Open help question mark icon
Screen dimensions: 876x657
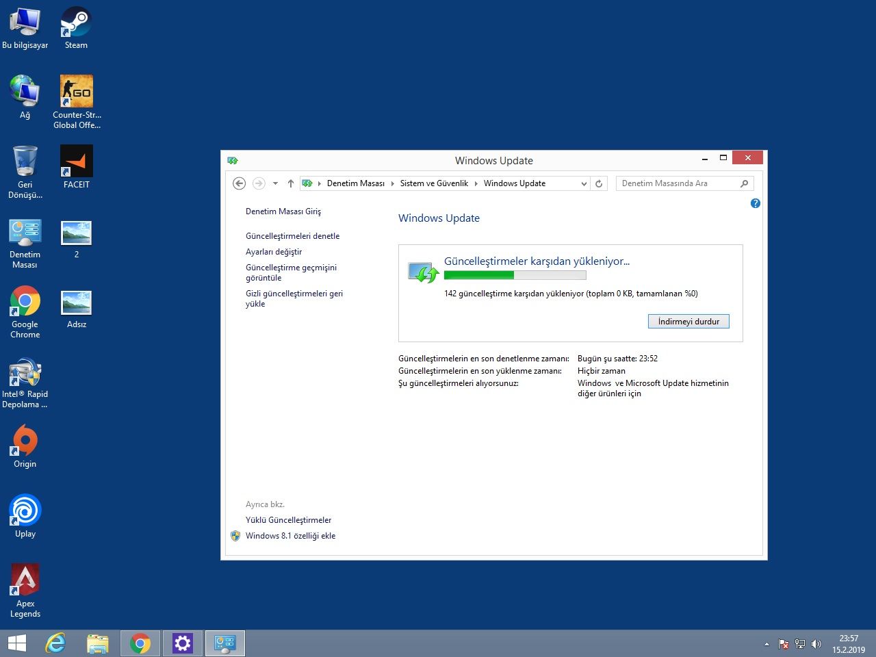(755, 203)
